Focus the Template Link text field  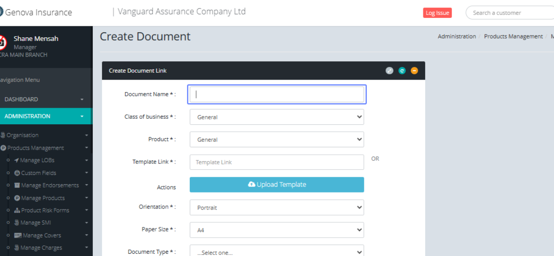coord(277,162)
